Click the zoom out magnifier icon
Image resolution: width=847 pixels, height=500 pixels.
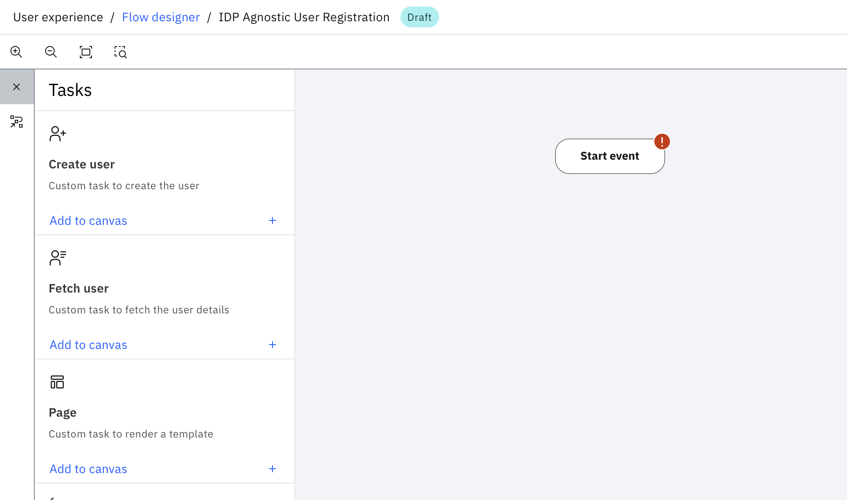point(51,52)
